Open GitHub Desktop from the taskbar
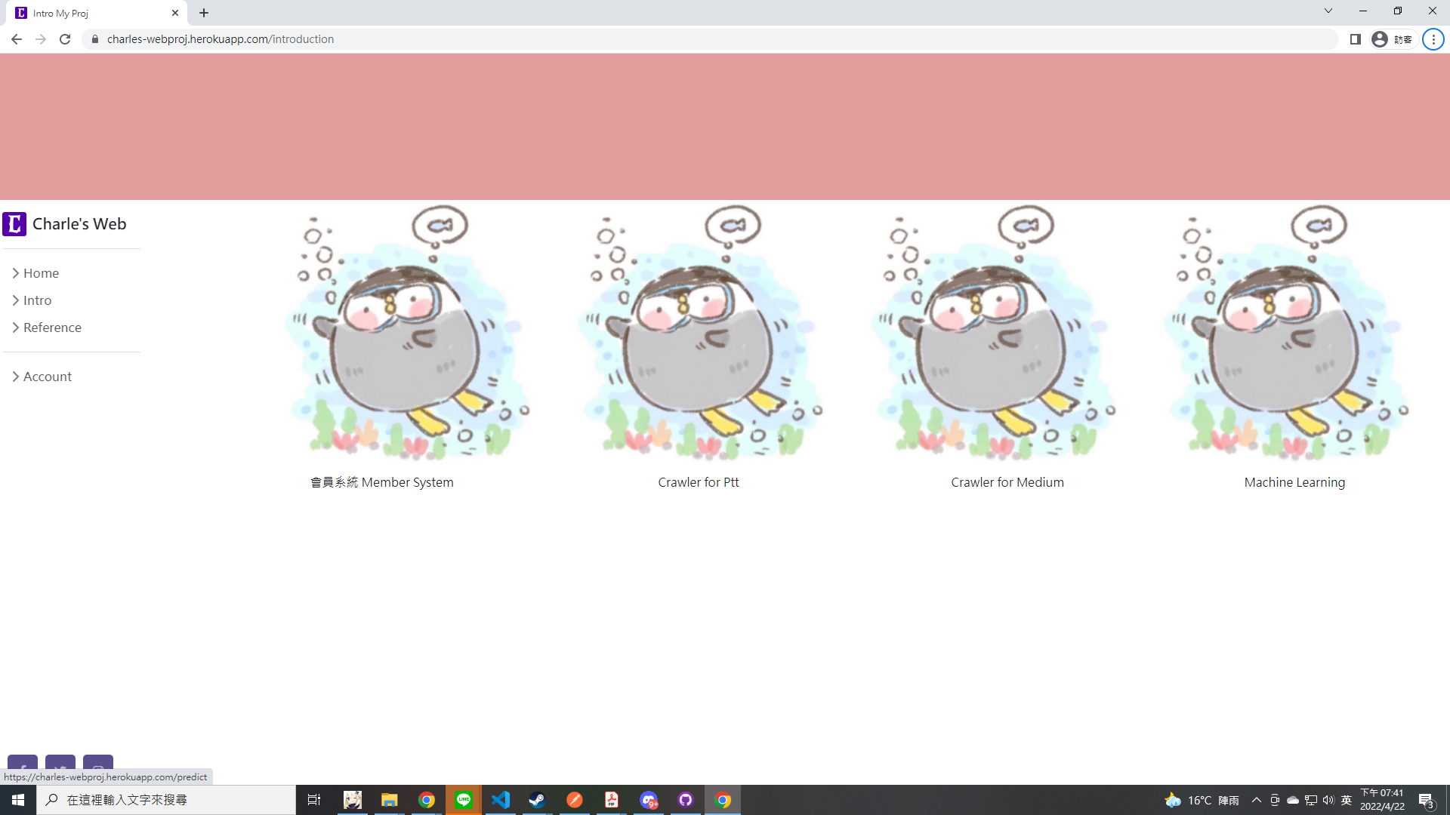 [x=686, y=800]
